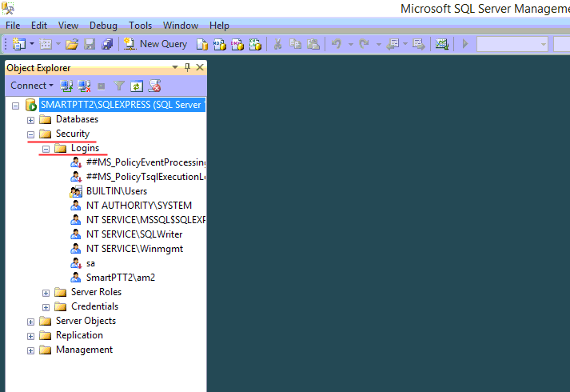Select the NT AUTHORITY\SYSTEM login
Screen dimensions: 570x392
tap(139, 206)
